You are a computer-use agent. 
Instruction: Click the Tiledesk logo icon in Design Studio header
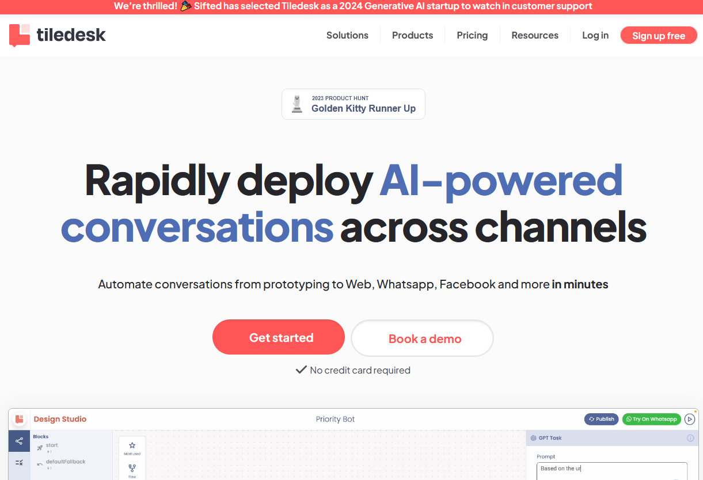point(20,419)
